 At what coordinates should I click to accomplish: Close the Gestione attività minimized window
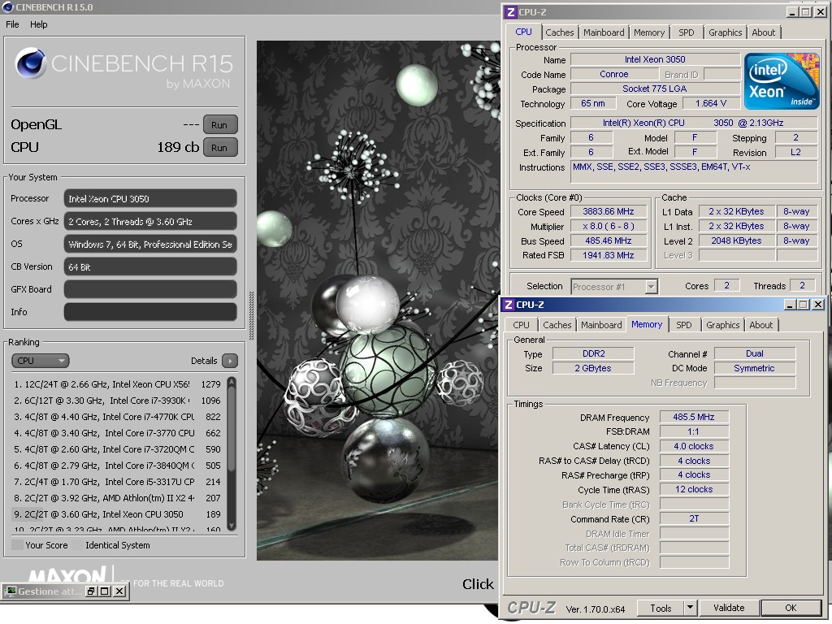pyautogui.click(x=120, y=591)
